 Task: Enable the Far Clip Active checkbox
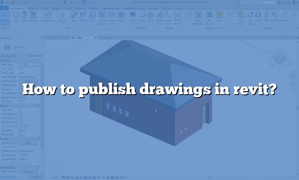21,122
